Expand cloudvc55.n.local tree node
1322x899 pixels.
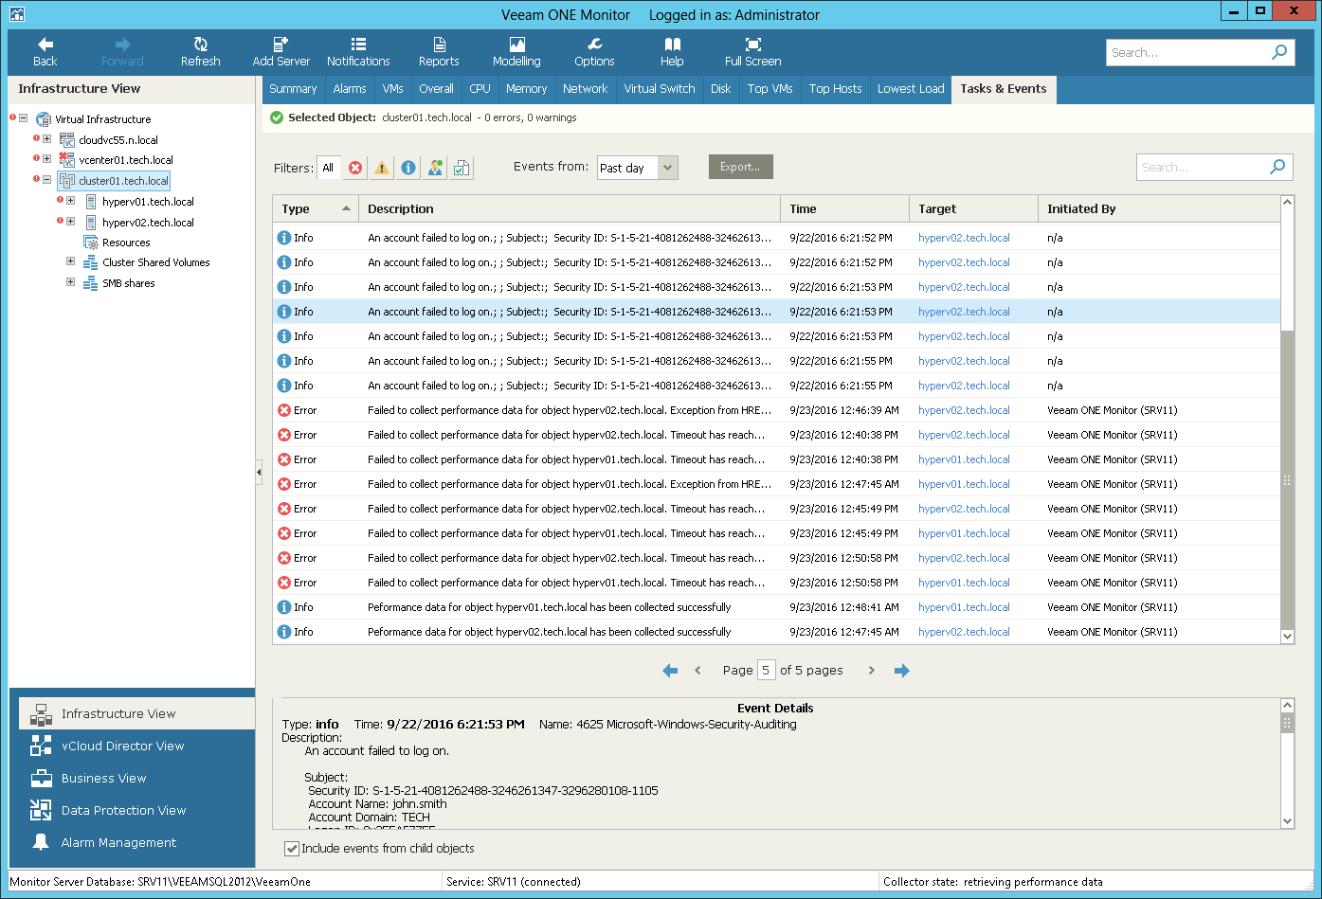pyautogui.click(x=47, y=139)
